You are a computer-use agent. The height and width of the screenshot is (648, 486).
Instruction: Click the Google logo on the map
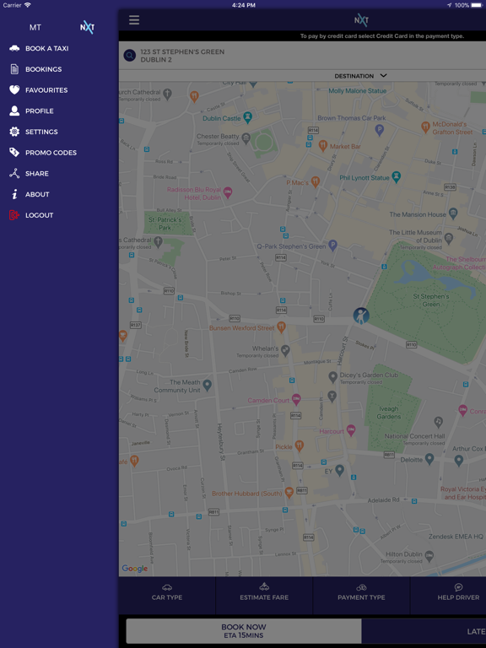135,569
